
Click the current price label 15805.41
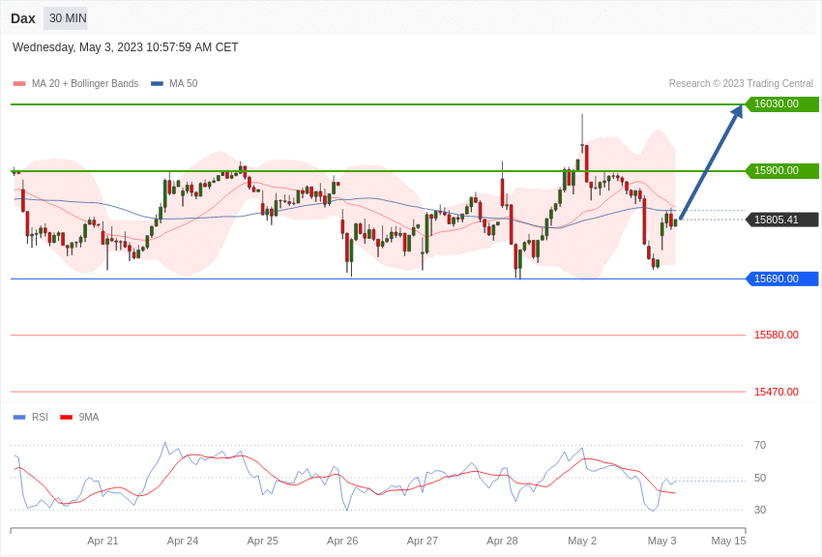pos(781,220)
